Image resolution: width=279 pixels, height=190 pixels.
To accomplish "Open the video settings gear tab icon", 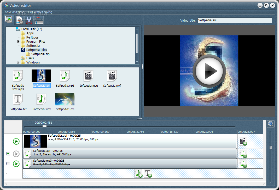I will (19, 20).
